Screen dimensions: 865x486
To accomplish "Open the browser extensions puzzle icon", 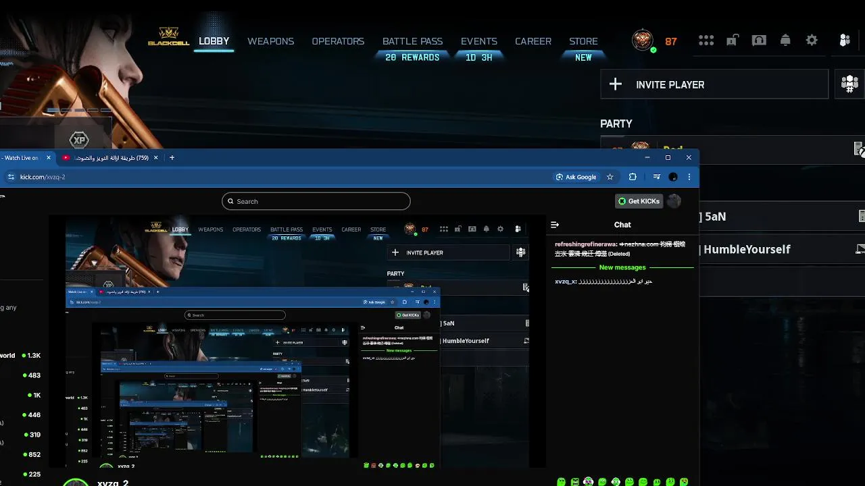I will coord(633,177).
